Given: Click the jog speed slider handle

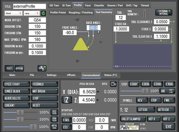Looking at the screenshot, I should 145,91.
